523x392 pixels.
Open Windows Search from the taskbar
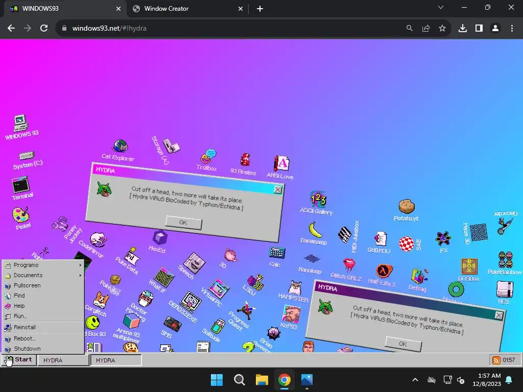(x=240, y=380)
